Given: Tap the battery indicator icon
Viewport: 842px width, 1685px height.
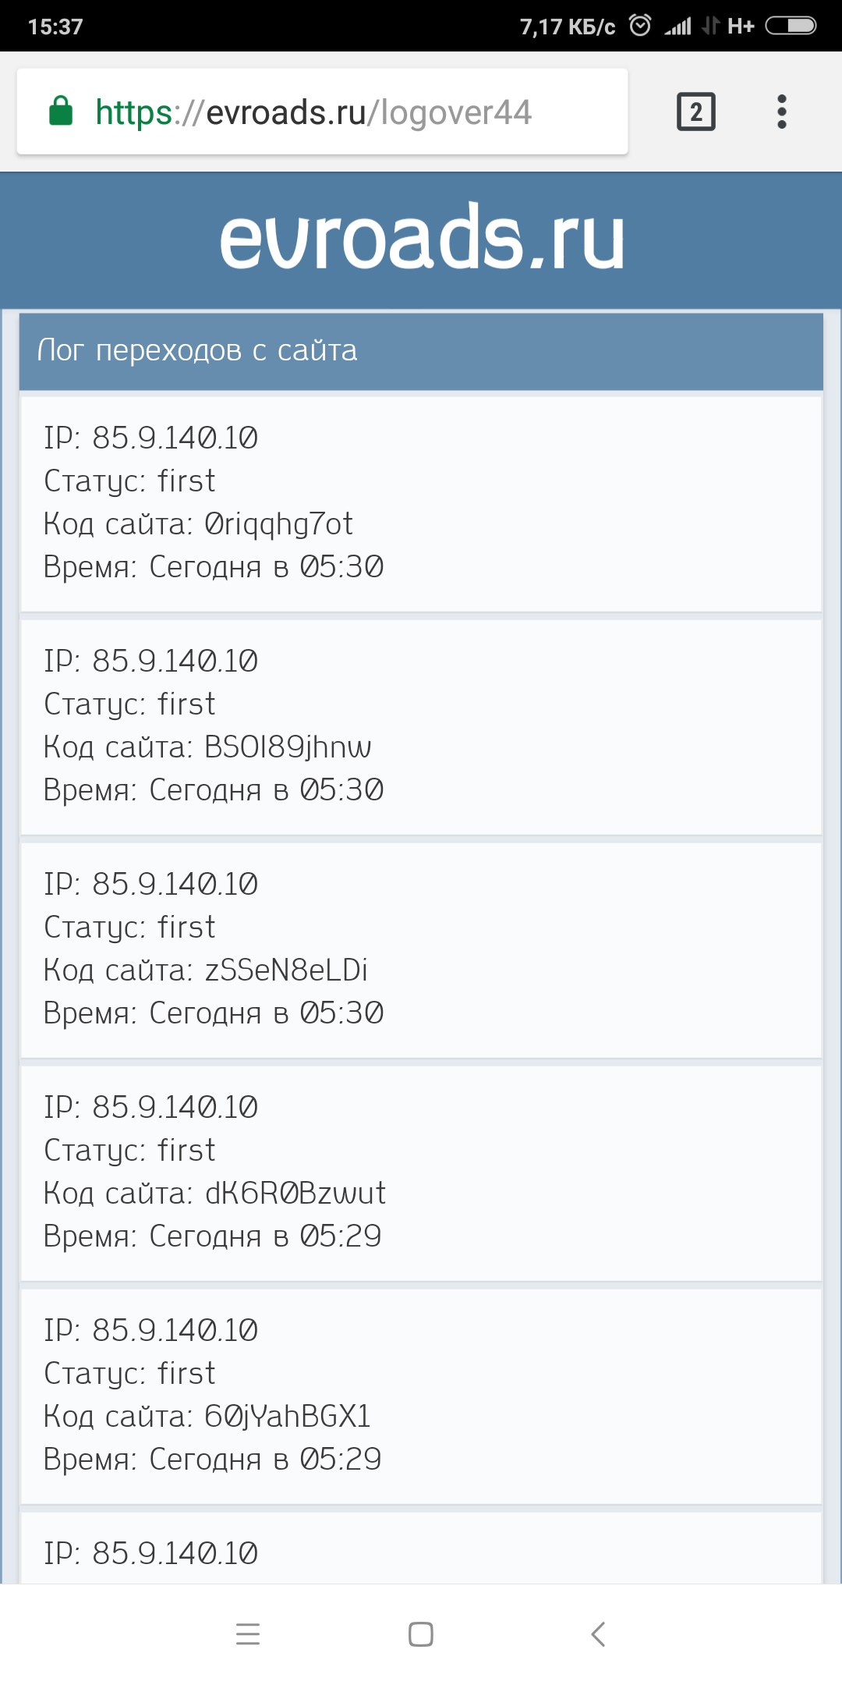Looking at the screenshot, I should [791, 26].
